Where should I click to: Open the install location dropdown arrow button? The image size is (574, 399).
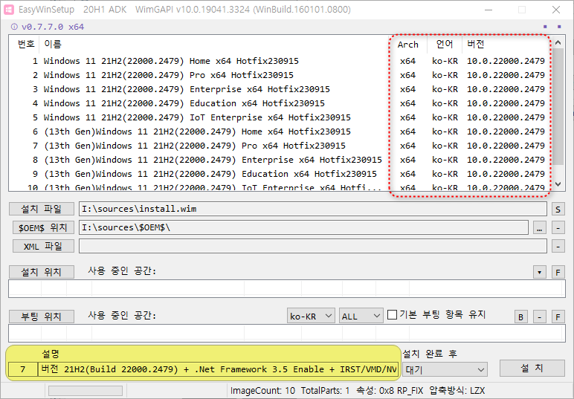(x=539, y=272)
